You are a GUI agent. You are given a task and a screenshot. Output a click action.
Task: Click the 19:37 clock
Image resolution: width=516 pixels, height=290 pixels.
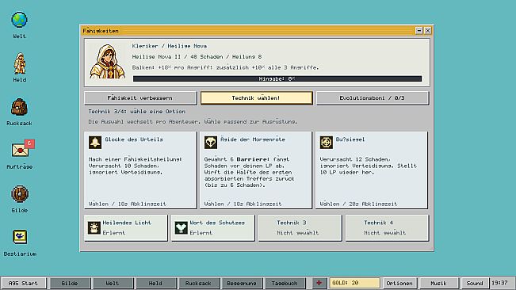(499, 283)
